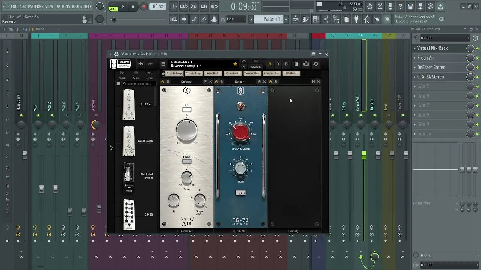Image resolution: width=481 pixels, height=270 pixels.
Task: Open the Pattern 1 selector
Action: point(269,19)
